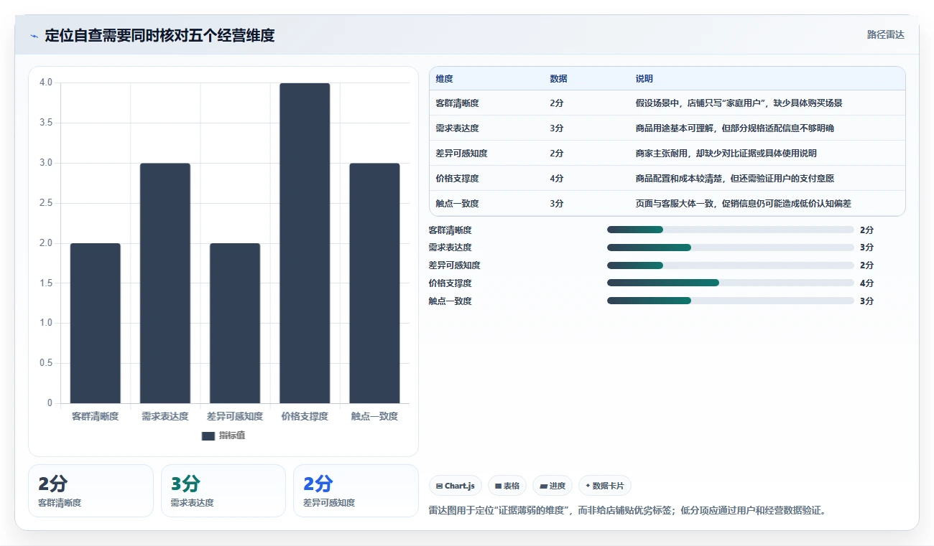Click the 价格支撑度 bar in chart
The width and height of the screenshot is (934, 546).
point(305,243)
